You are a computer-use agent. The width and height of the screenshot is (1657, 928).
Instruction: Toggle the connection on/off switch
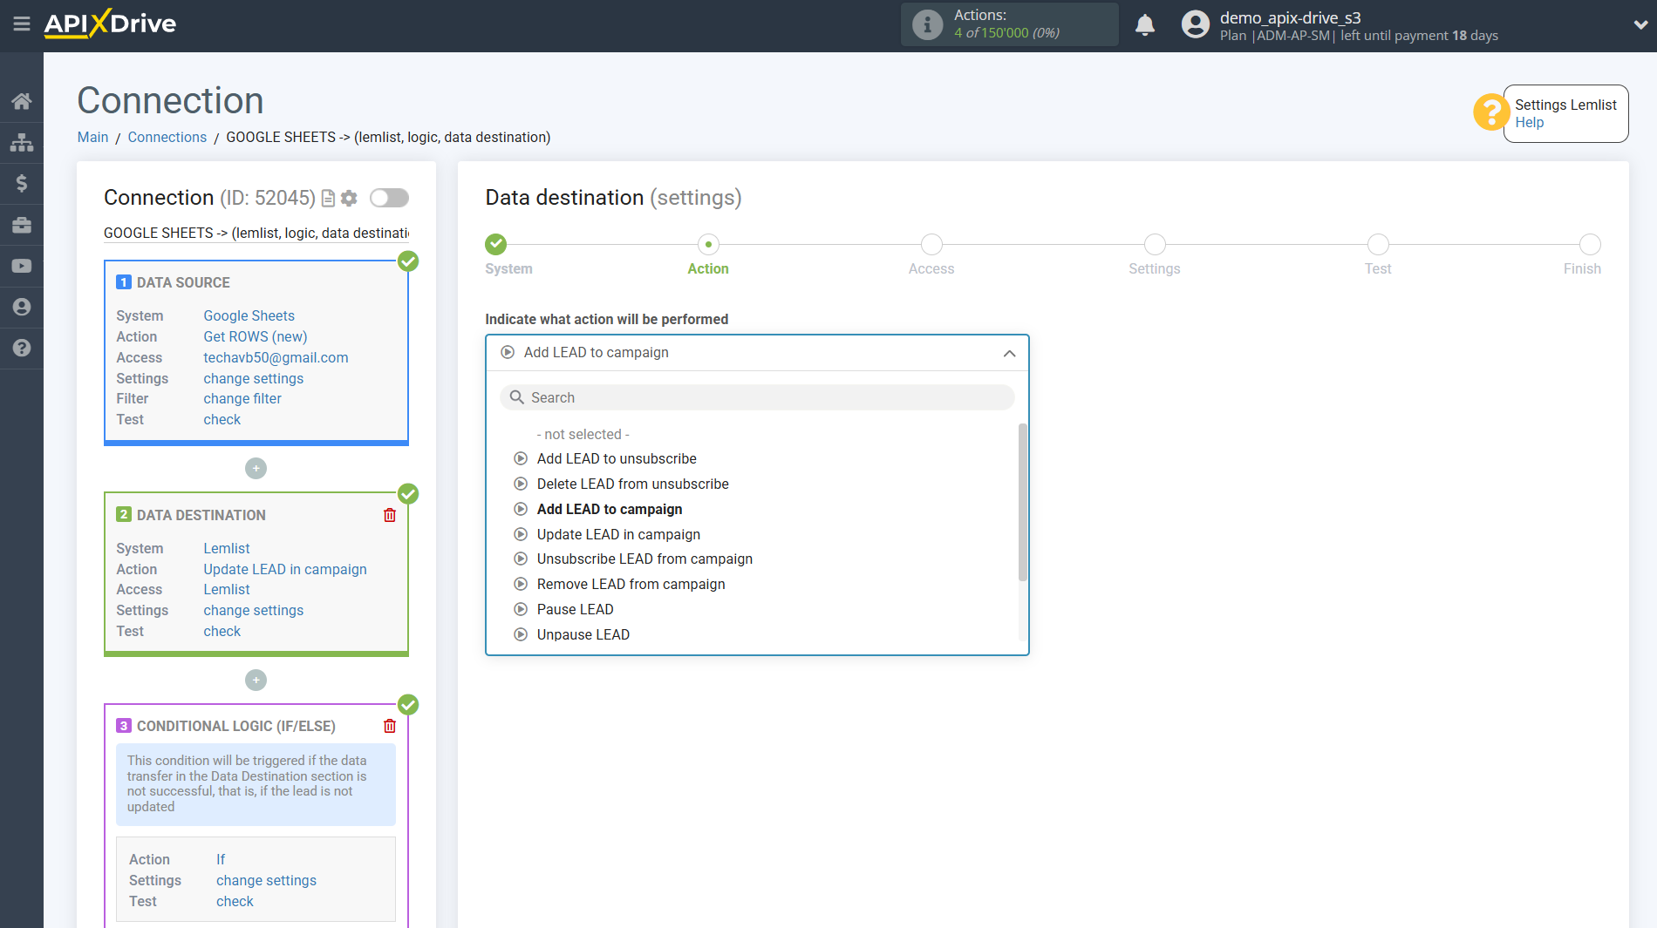pyautogui.click(x=389, y=198)
